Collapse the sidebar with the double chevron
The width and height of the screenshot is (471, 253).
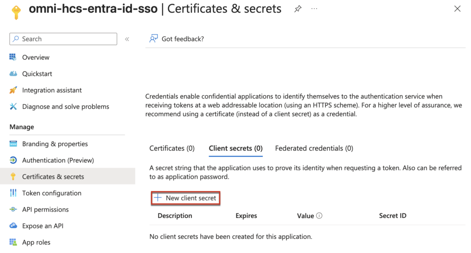click(x=127, y=39)
